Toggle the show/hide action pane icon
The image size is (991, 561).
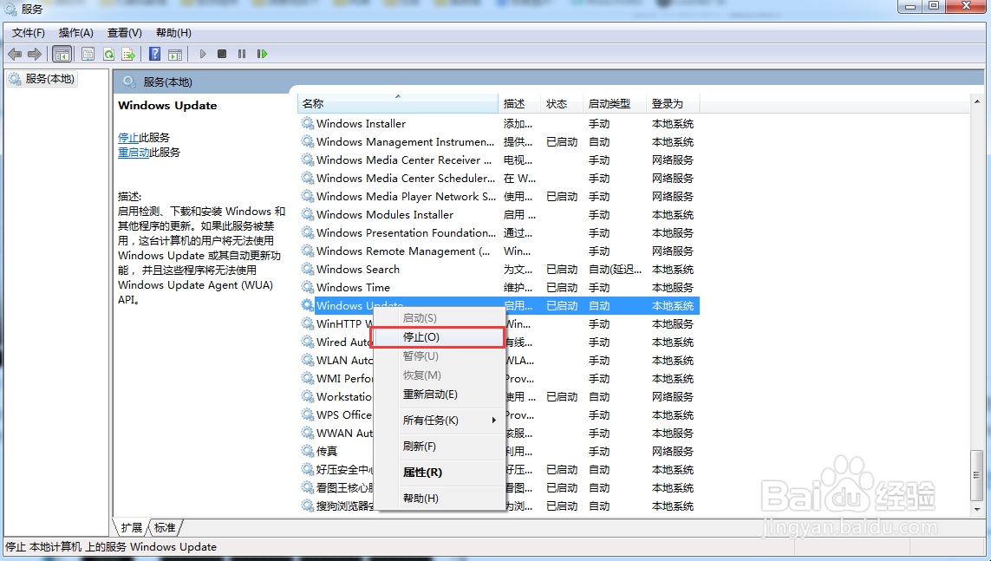[x=175, y=55]
